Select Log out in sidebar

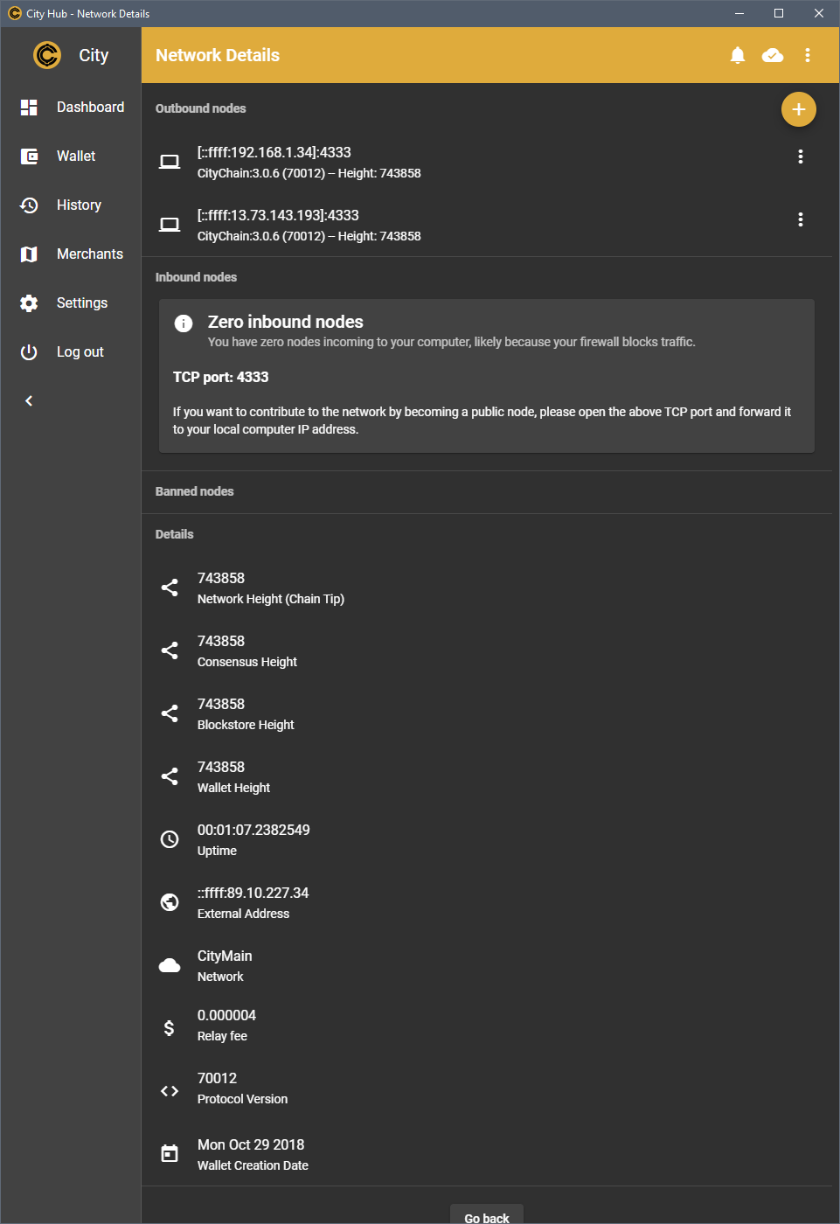(71, 351)
